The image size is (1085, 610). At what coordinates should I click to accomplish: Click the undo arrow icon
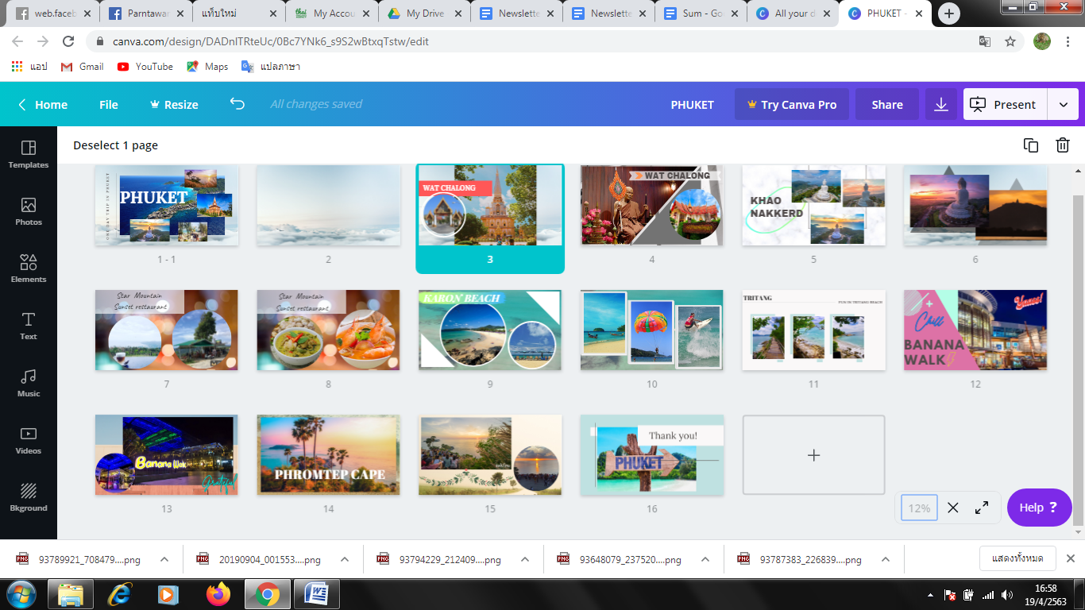pos(237,104)
